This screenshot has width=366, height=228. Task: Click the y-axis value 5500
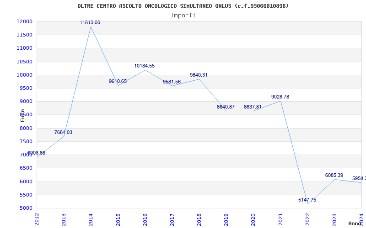coord(26,195)
